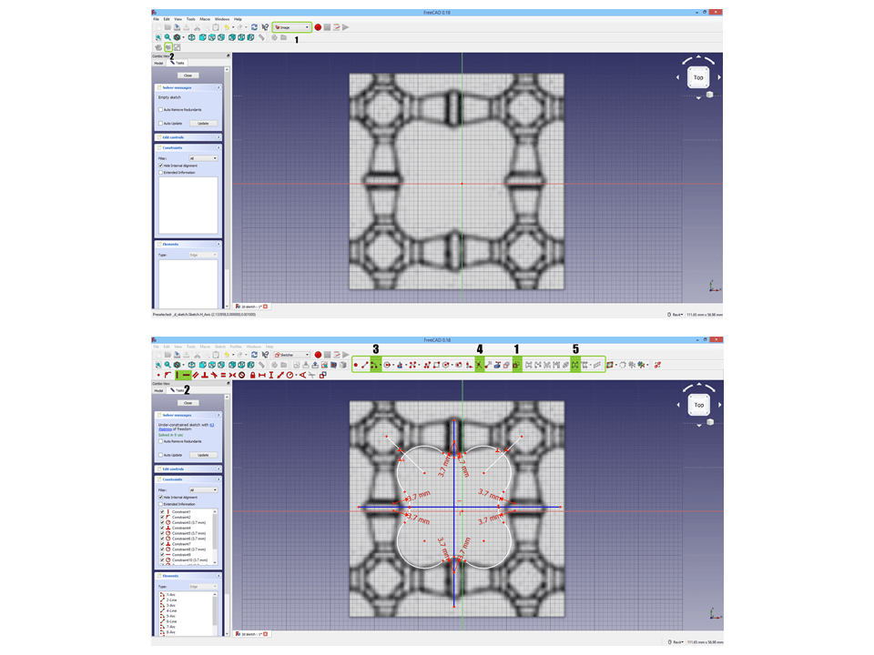Collapse Solver messages panel in Image window

click(x=218, y=87)
